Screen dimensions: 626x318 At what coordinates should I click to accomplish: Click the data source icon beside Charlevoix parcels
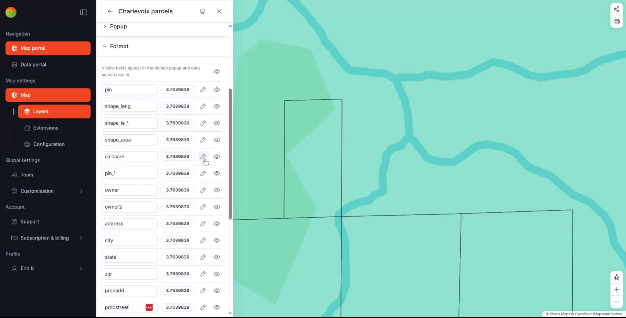(x=202, y=11)
